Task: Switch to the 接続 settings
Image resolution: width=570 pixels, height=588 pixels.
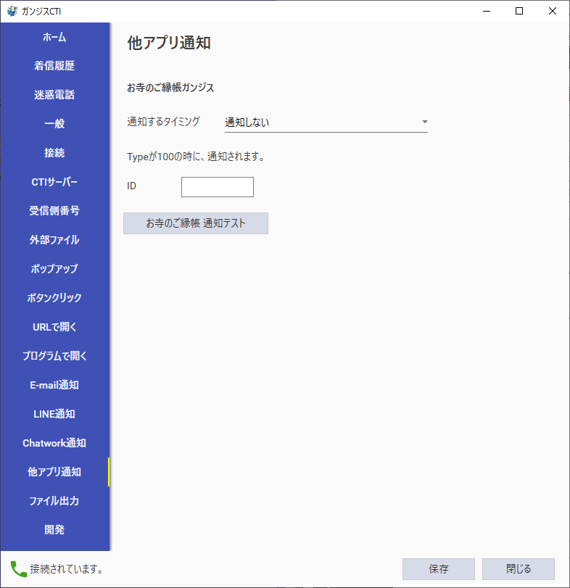Action: pyautogui.click(x=54, y=153)
